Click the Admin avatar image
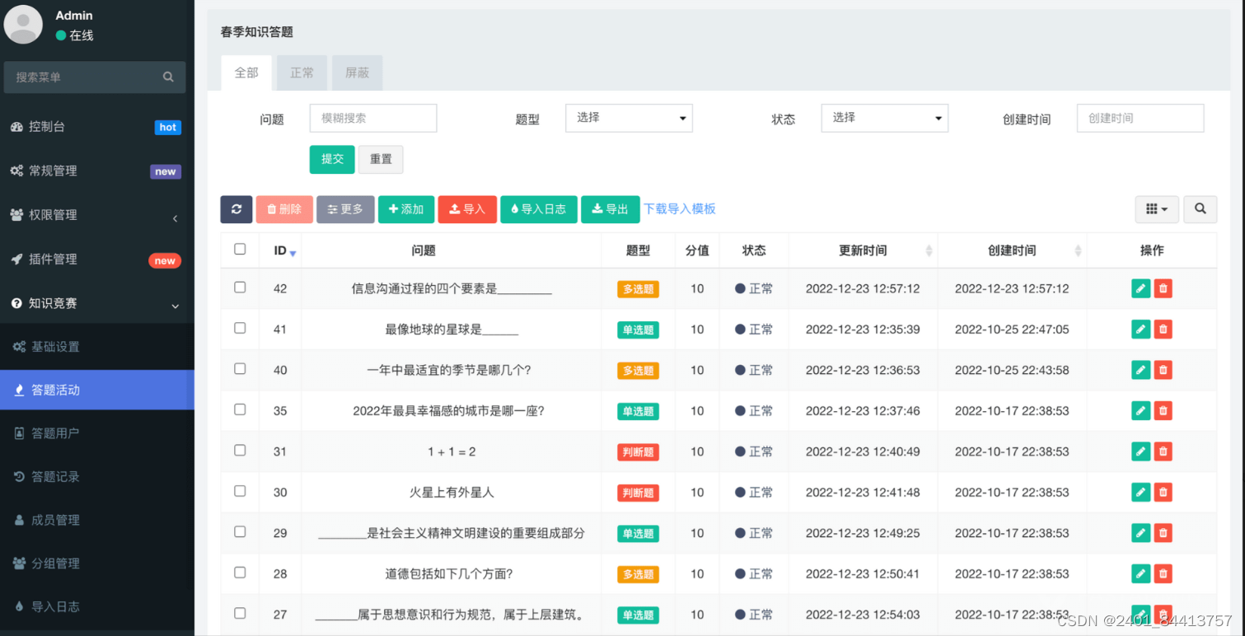 [24, 25]
